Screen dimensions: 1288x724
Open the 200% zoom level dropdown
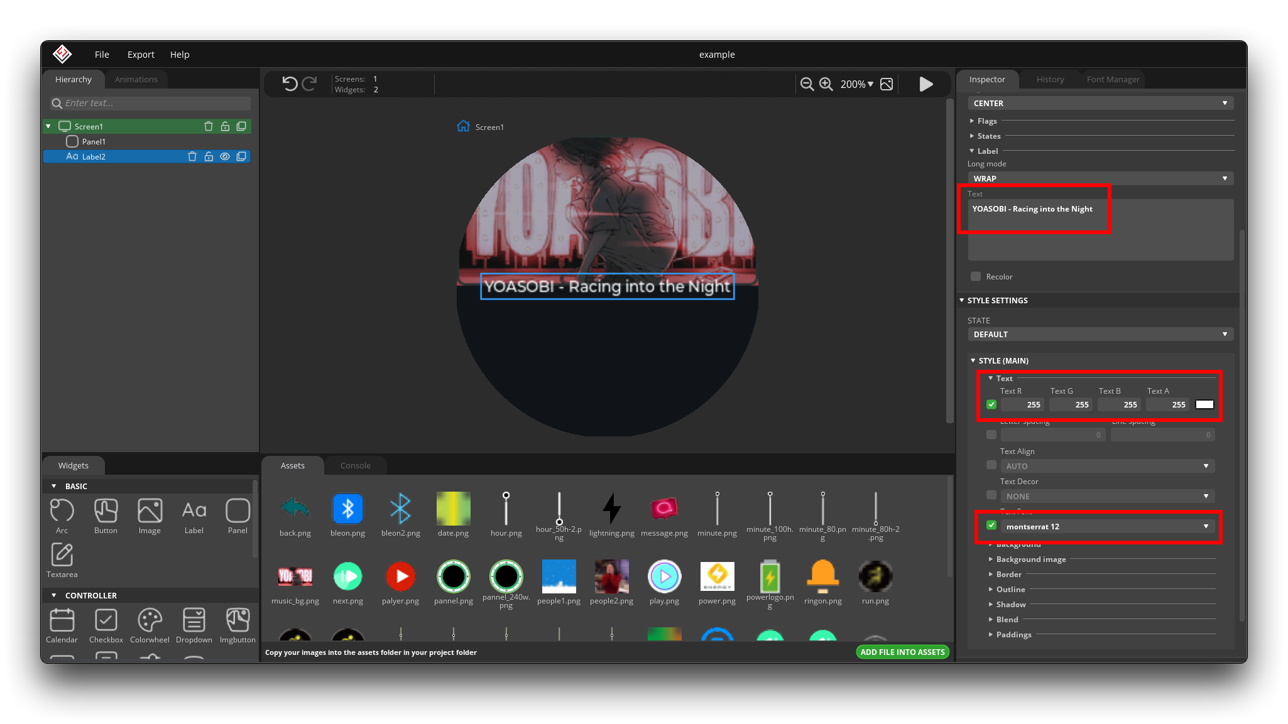857,84
